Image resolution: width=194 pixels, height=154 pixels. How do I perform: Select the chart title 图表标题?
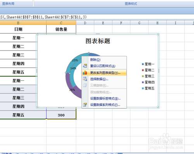(x=98, y=41)
